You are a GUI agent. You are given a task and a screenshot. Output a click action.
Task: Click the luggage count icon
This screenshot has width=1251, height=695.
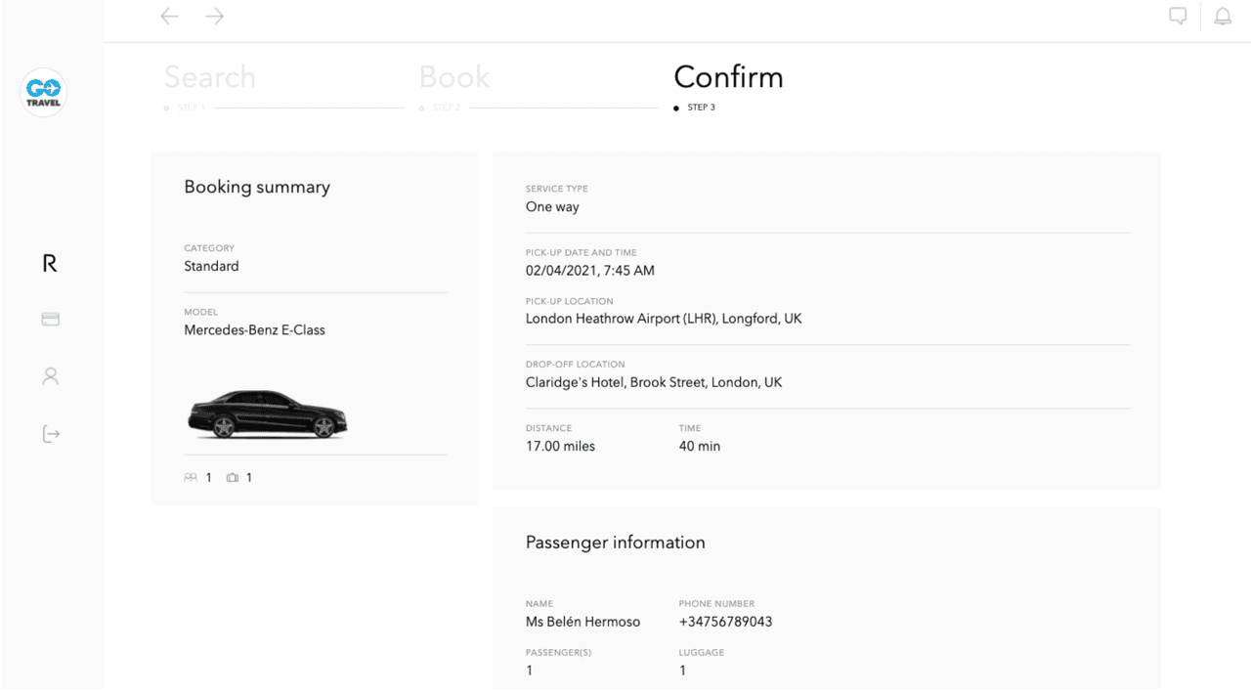pos(233,478)
